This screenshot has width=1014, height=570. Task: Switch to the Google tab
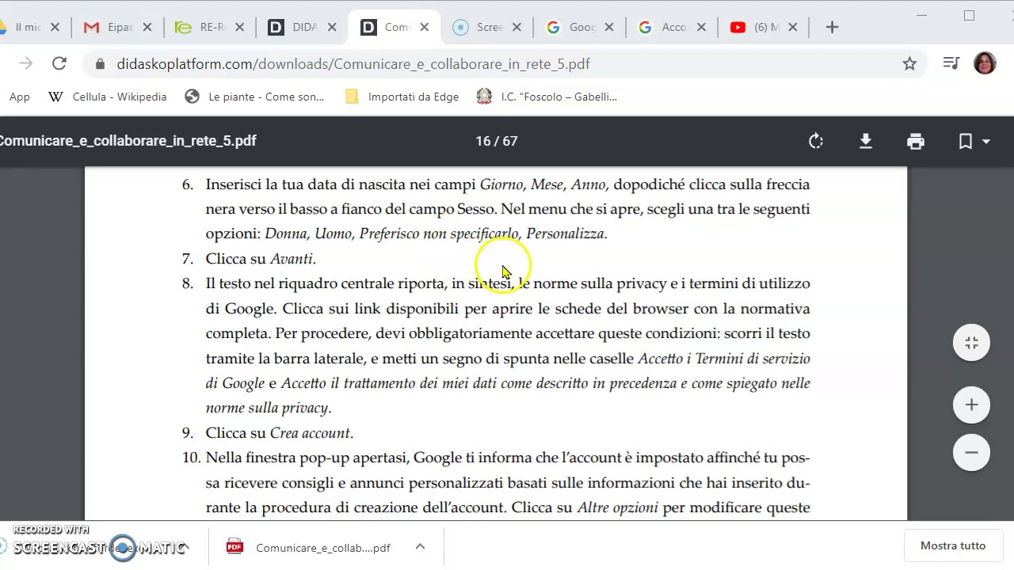tap(580, 27)
